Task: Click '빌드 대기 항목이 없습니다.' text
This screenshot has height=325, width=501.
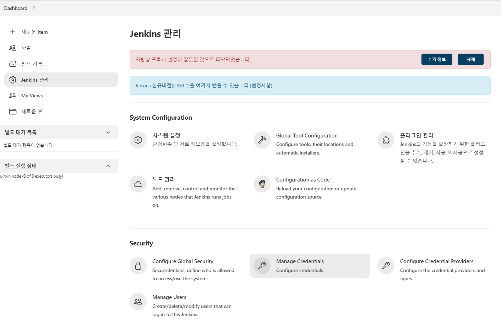Action: click(29, 145)
